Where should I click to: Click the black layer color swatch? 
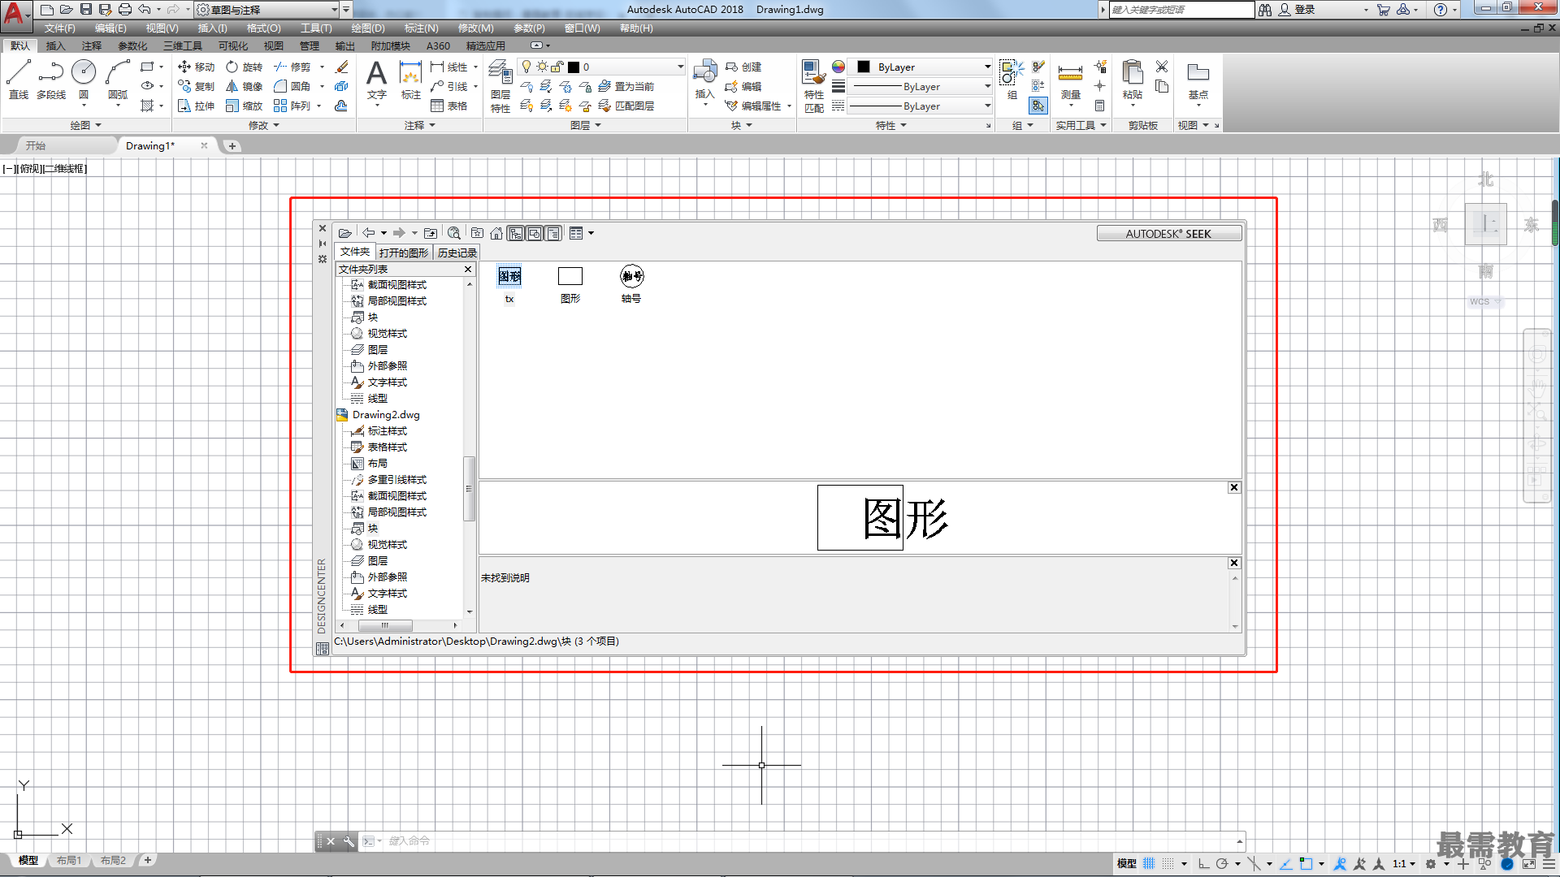tap(574, 67)
